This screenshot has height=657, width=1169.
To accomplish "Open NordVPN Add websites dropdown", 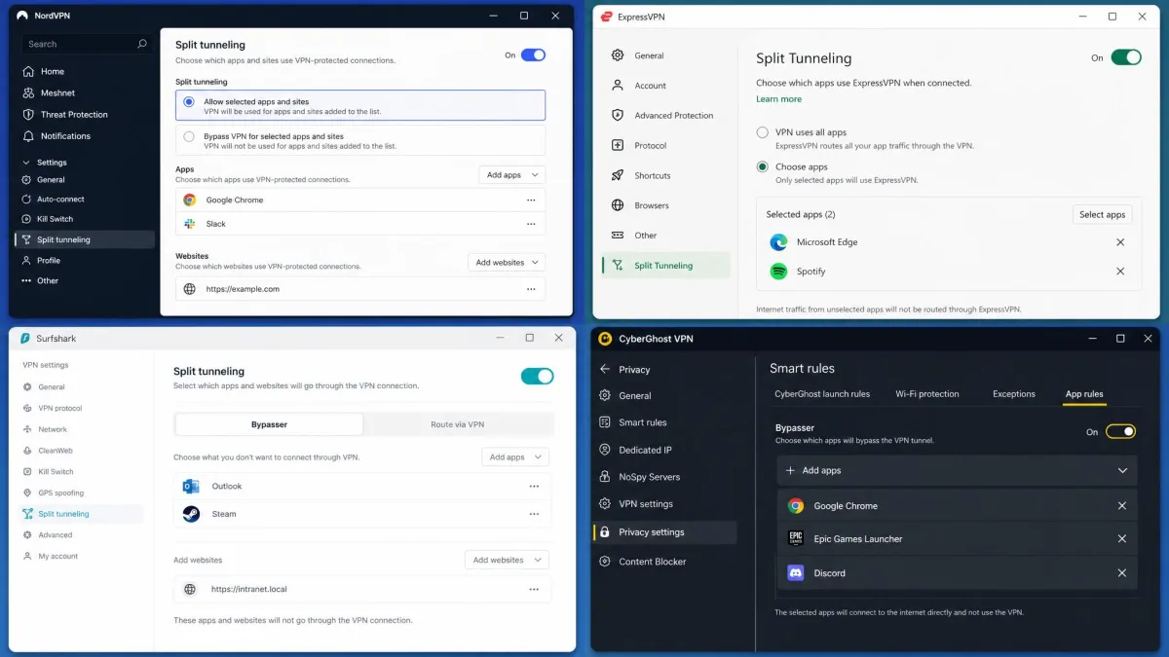I will point(507,263).
